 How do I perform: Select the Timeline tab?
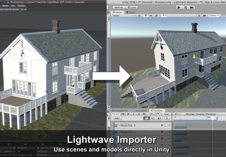[156, 111]
